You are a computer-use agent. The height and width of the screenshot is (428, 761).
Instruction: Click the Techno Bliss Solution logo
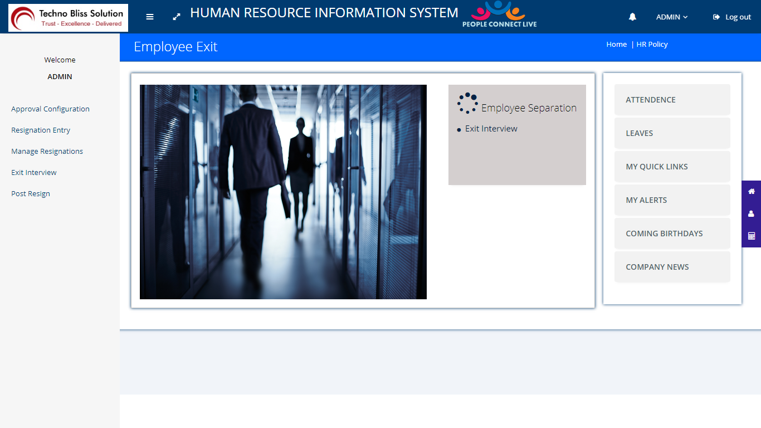tap(68, 18)
